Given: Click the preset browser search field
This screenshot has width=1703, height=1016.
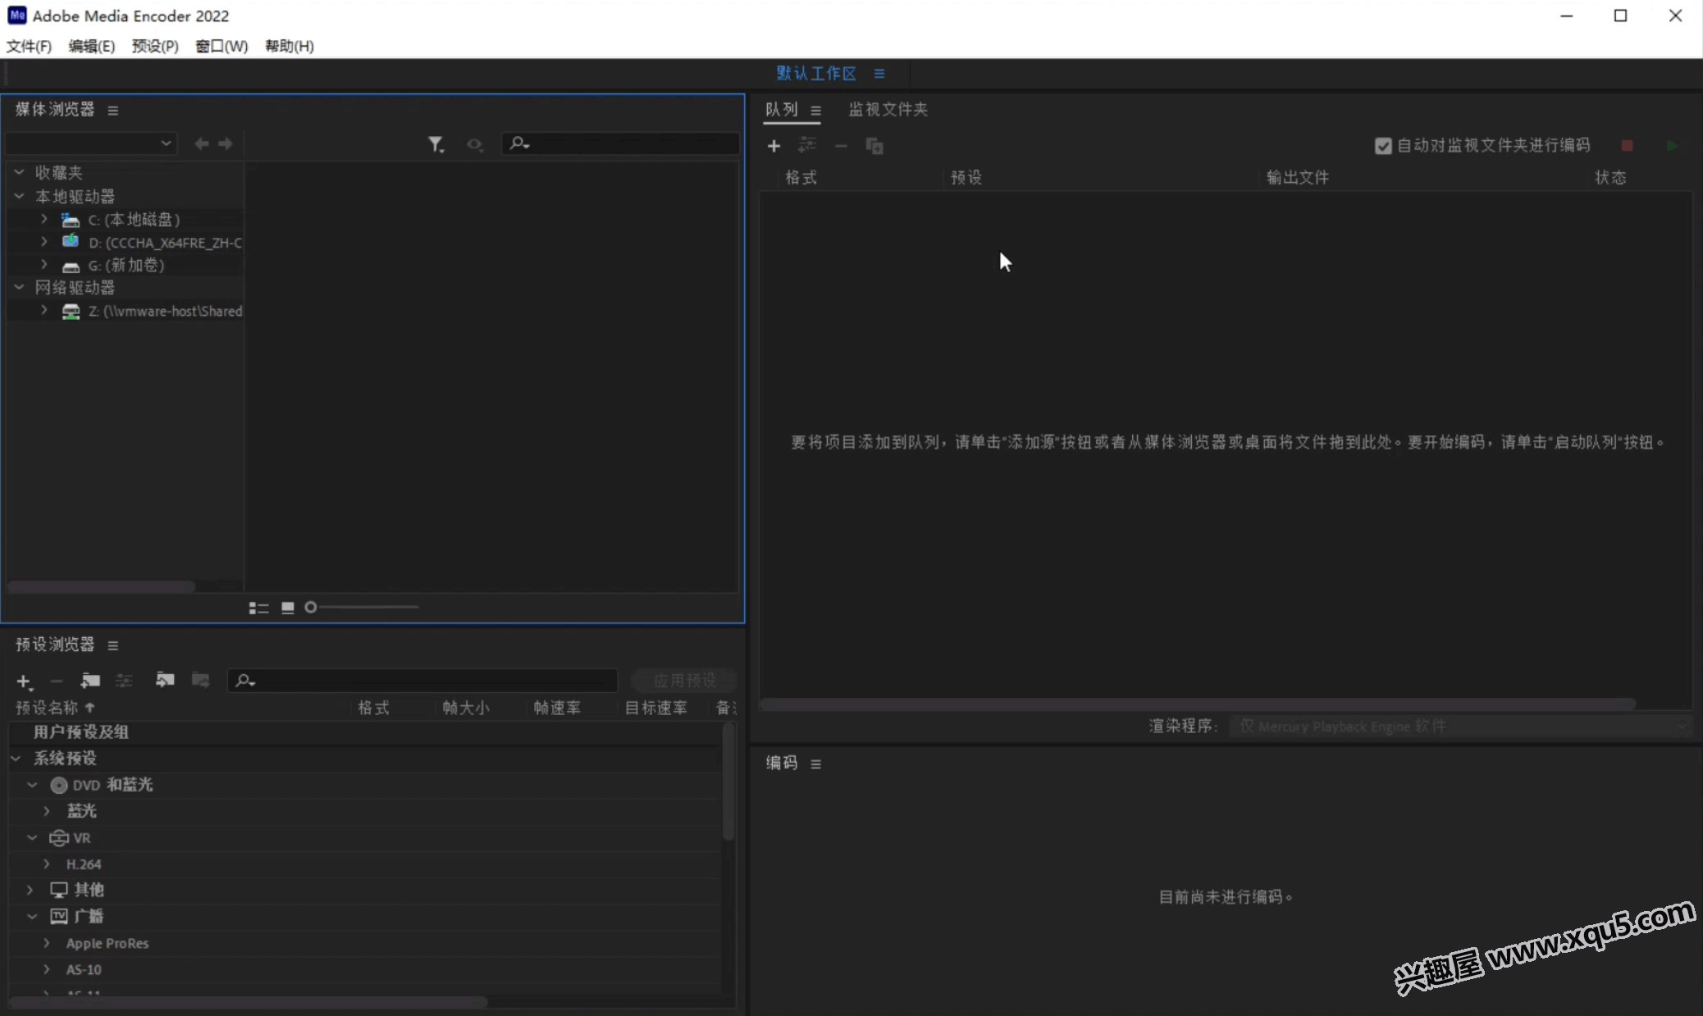Looking at the screenshot, I should pos(422,680).
